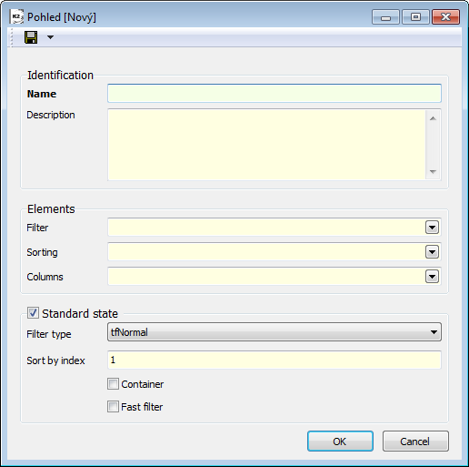Focus the Name input field
This screenshot has width=469, height=467.
coord(274,94)
